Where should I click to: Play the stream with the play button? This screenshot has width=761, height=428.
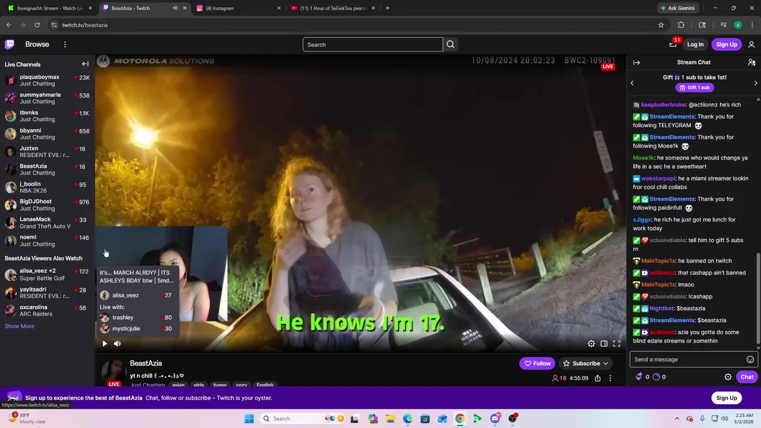coord(105,344)
